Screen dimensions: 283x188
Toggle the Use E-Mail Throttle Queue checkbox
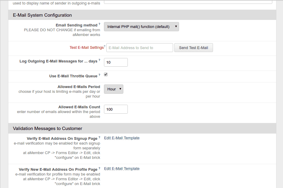point(106,74)
